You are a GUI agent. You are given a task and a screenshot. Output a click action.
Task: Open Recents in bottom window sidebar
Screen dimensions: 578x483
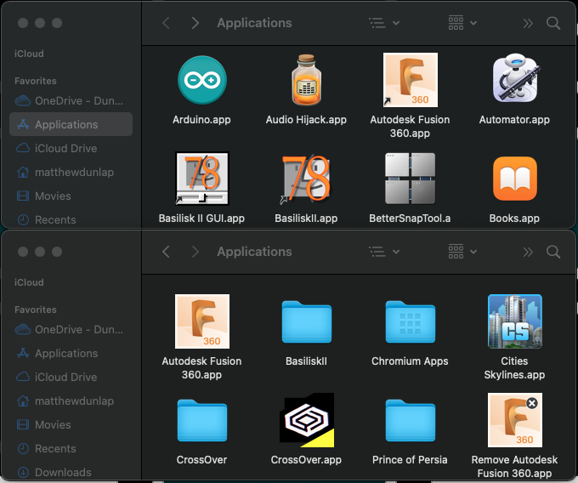tap(71, 448)
